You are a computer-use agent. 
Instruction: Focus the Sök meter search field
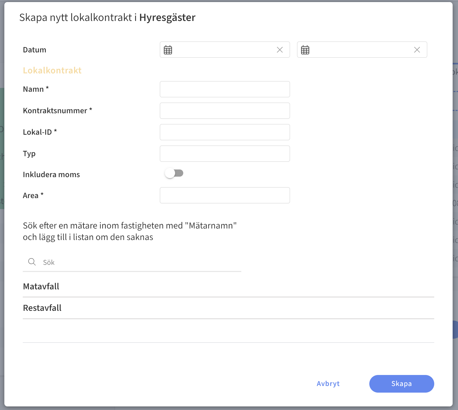132,263
